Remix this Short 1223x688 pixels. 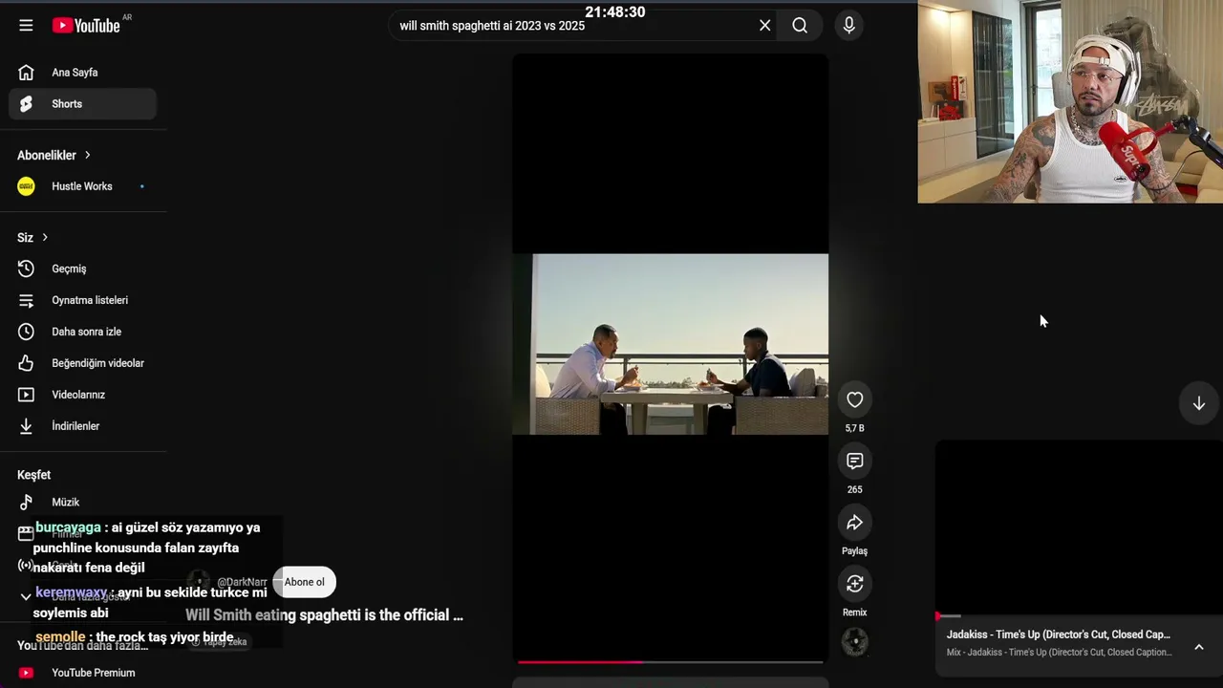pyautogui.click(x=854, y=584)
